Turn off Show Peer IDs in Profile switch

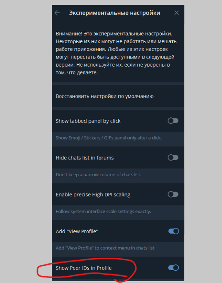click(x=173, y=268)
